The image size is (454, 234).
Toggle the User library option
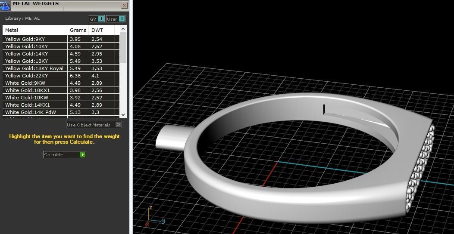pyautogui.click(x=116, y=19)
